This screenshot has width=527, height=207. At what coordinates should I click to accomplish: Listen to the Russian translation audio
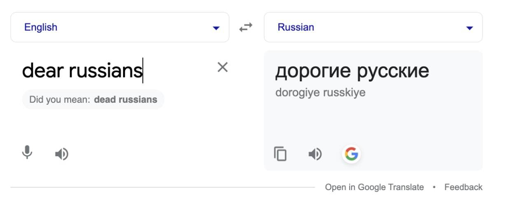coord(315,154)
